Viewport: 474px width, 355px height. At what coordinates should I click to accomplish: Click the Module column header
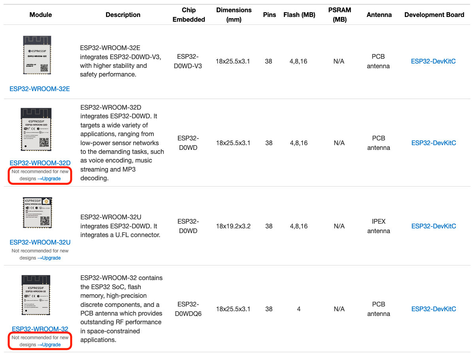click(x=40, y=15)
